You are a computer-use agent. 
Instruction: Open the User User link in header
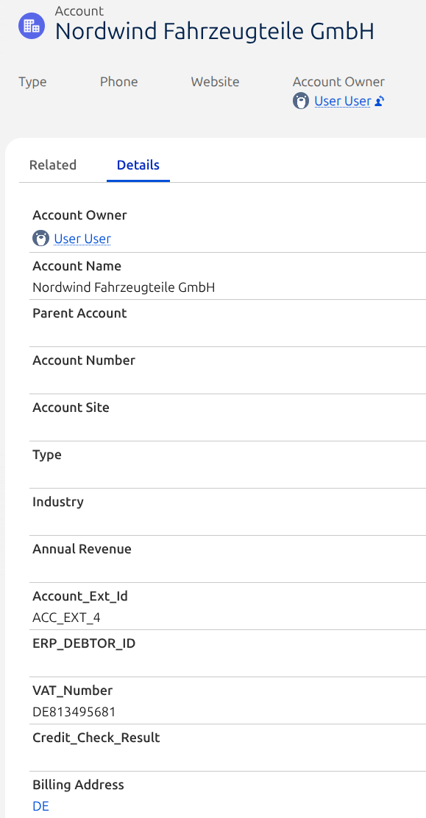[343, 101]
